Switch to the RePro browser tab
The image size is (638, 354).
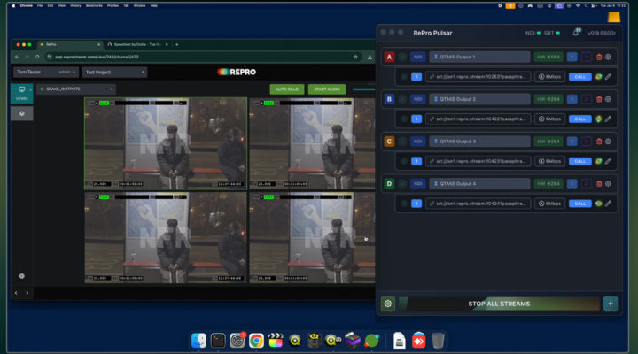[x=69, y=45]
